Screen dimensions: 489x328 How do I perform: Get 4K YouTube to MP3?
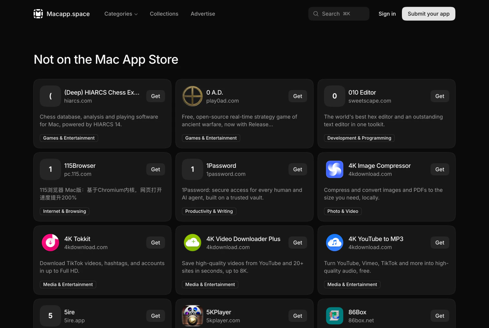pos(440,243)
